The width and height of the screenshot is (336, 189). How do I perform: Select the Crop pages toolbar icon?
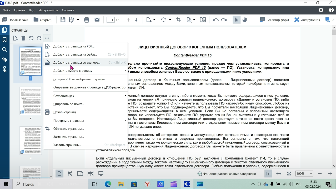pos(179,20)
